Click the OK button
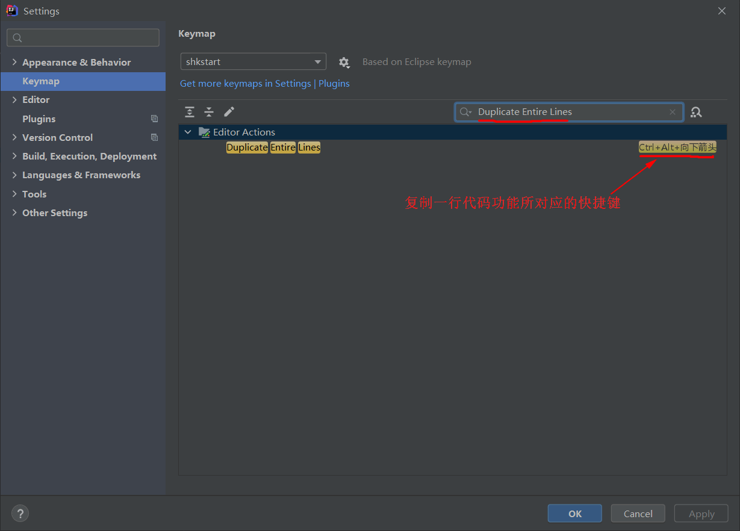This screenshot has width=740, height=531. (x=575, y=514)
